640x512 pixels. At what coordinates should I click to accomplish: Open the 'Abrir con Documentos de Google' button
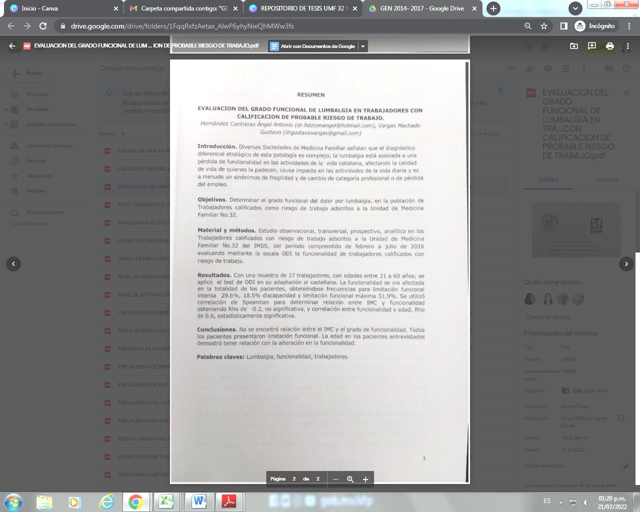313,46
